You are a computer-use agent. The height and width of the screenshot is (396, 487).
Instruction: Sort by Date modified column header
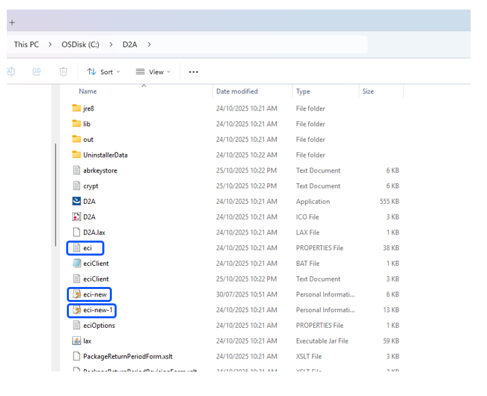(x=237, y=91)
